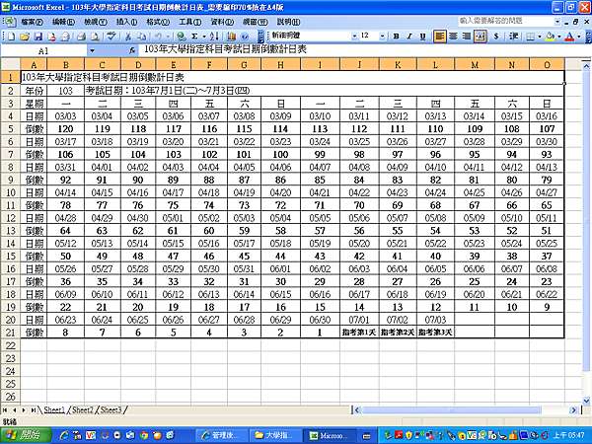This screenshot has height=444, width=592.
Task: Apply currency style with the dollar icon
Action: 496,37
